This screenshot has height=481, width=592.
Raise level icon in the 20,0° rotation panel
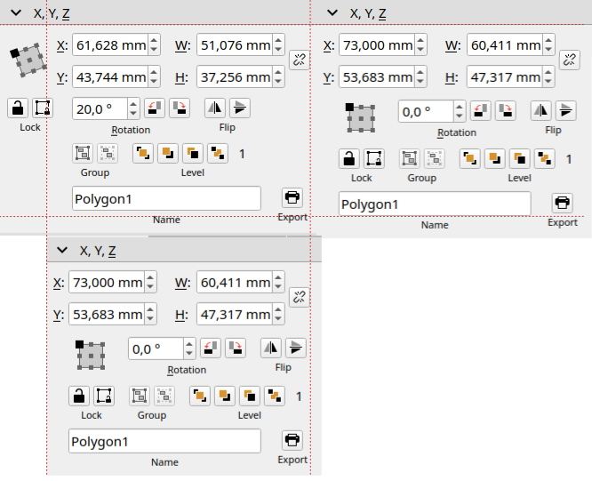coord(142,153)
